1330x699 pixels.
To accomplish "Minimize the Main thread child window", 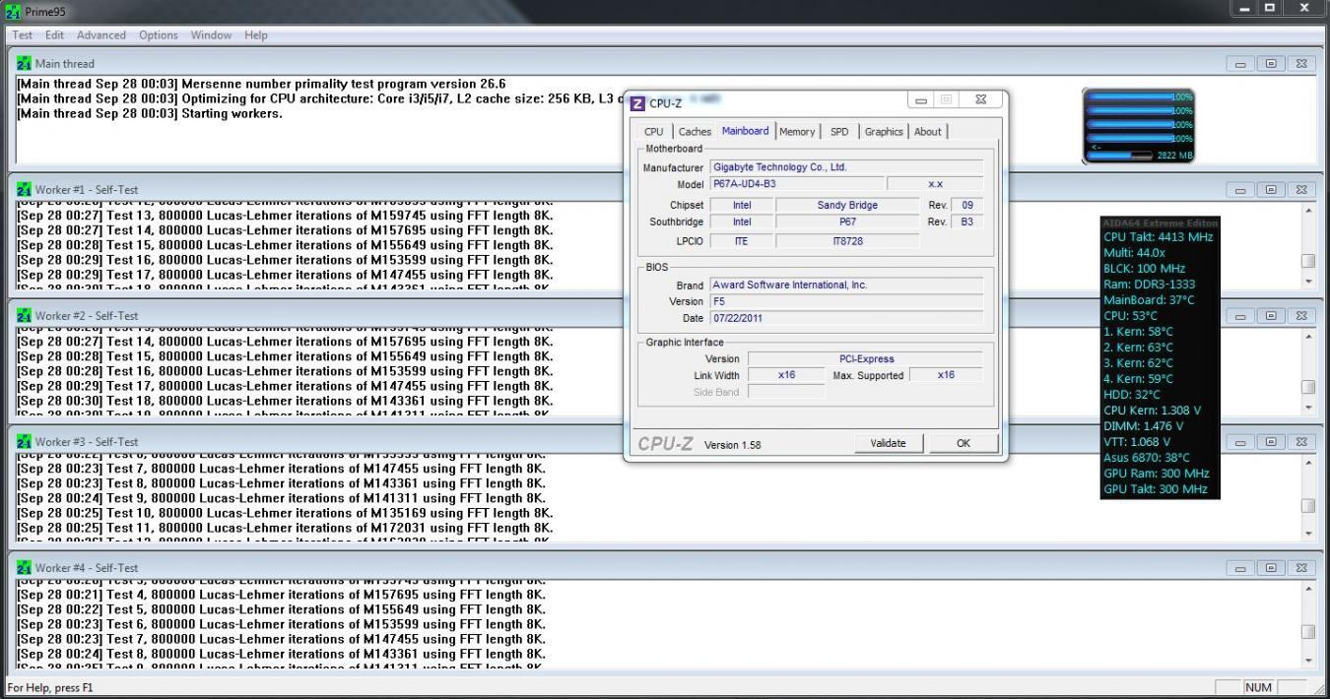I will click(x=1239, y=64).
